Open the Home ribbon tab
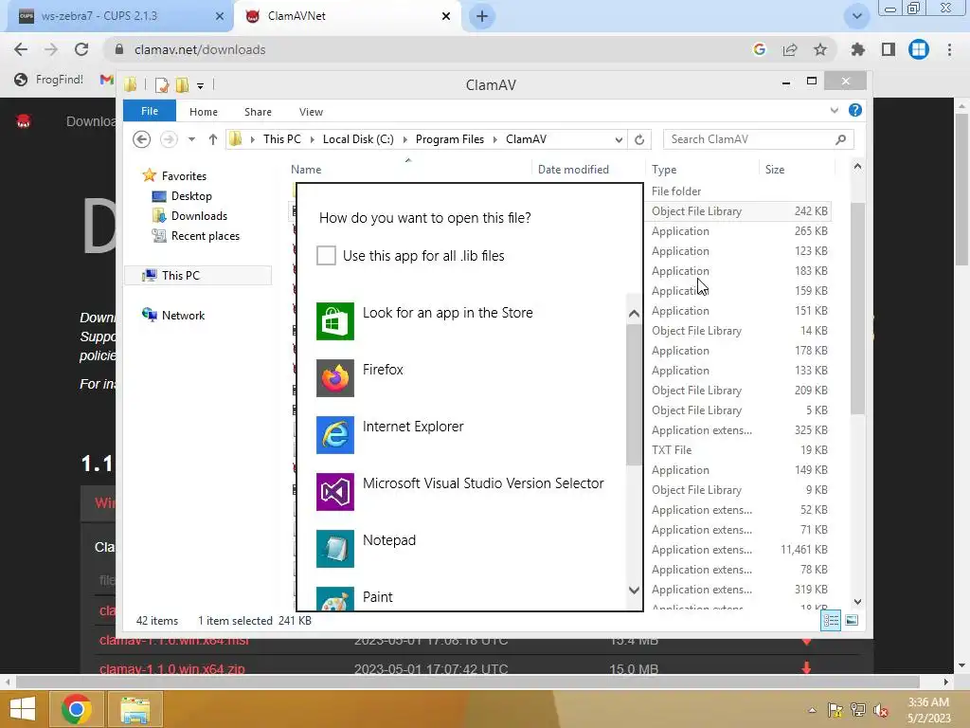This screenshot has width=970, height=728. point(204,112)
